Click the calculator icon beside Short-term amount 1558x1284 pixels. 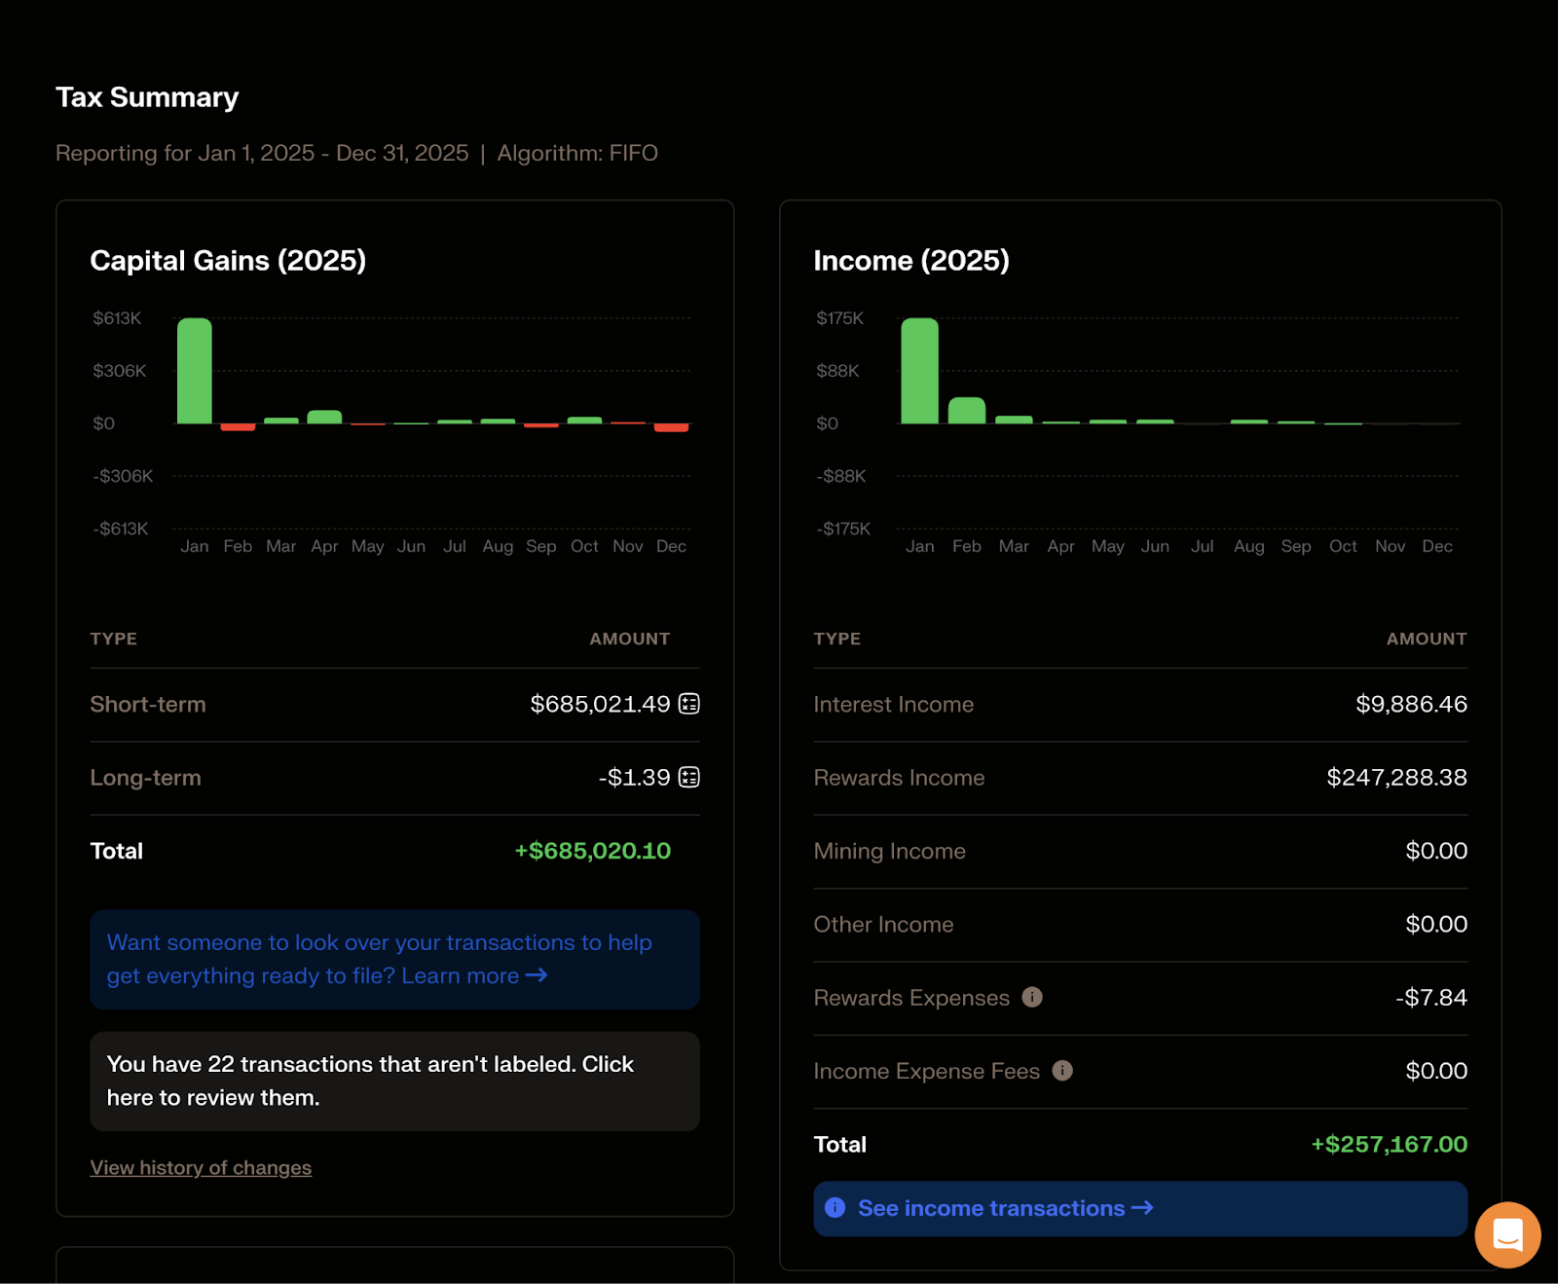coord(689,704)
